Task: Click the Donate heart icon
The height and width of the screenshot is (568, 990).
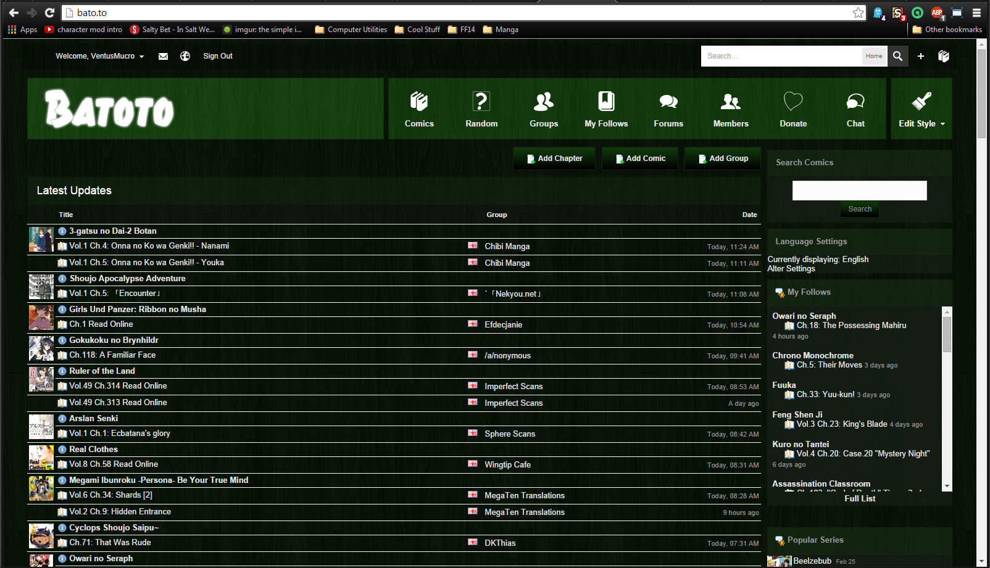Action: [x=793, y=101]
